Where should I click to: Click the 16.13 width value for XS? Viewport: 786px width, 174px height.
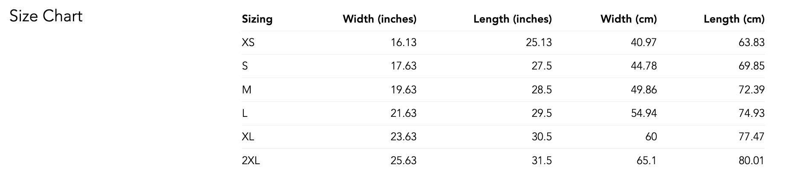click(403, 43)
